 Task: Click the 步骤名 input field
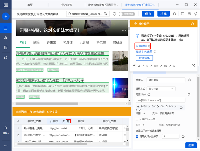tap(166, 80)
